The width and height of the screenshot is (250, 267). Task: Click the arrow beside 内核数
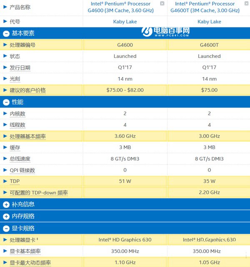(5, 113)
